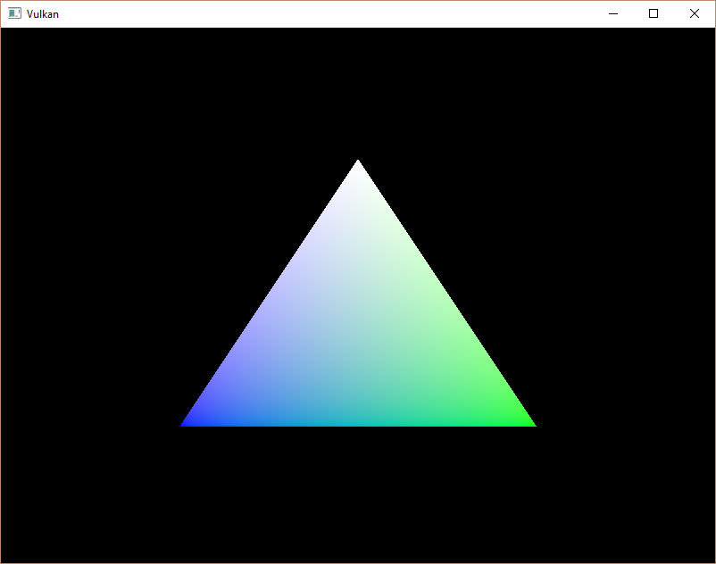Screen dimensions: 716x564
Task: Click the black background left of the triangle
Action: pos(89,294)
